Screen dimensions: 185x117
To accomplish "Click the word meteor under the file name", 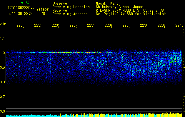I will 43,9.
